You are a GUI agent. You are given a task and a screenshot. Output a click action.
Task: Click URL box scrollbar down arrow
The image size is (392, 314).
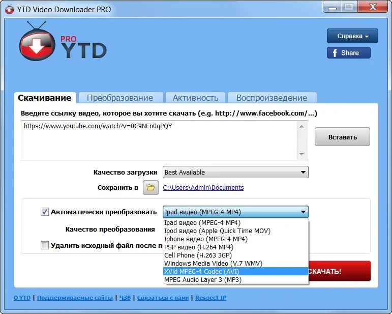click(x=301, y=154)
